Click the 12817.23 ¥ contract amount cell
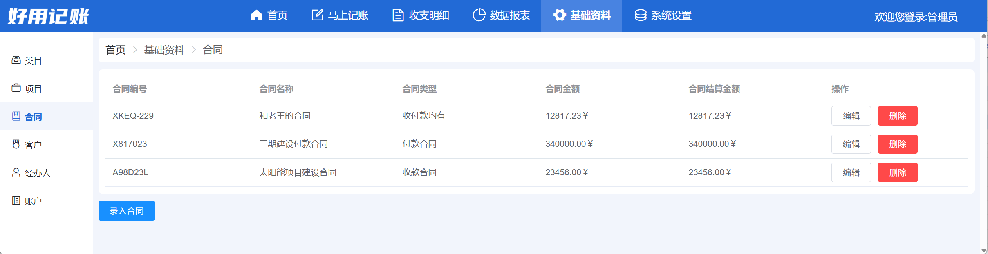 coord(567,116)
